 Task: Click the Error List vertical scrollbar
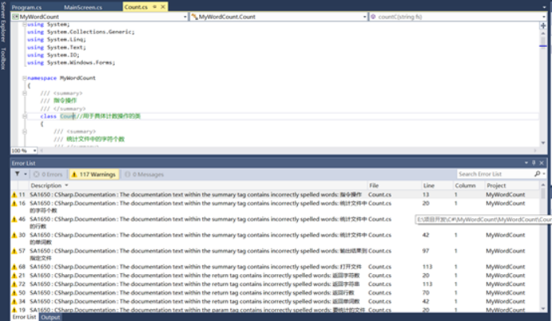[543, 246]
